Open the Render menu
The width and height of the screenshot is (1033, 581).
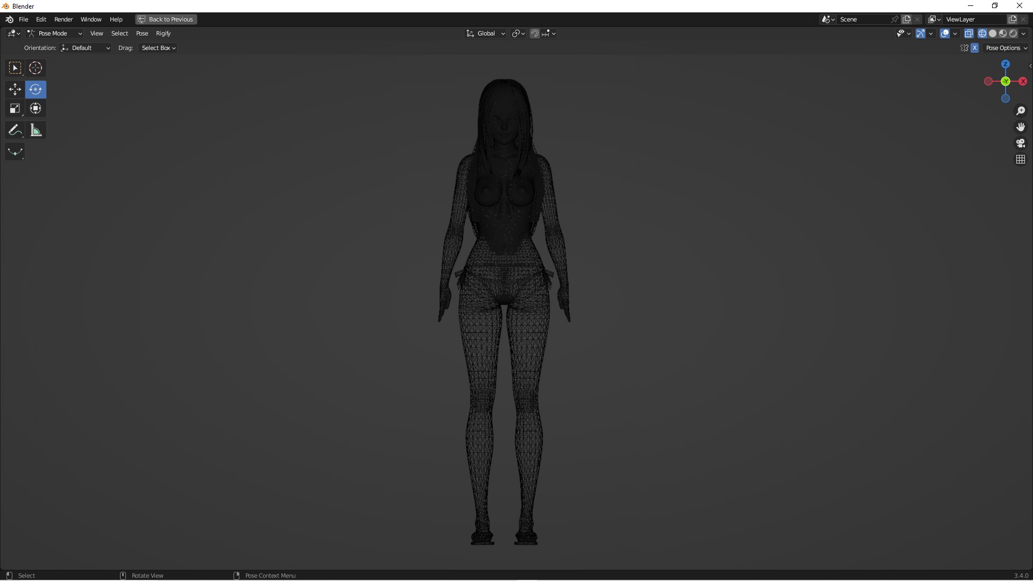(63, 19)
